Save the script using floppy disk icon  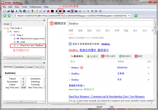tap(12, 11)
